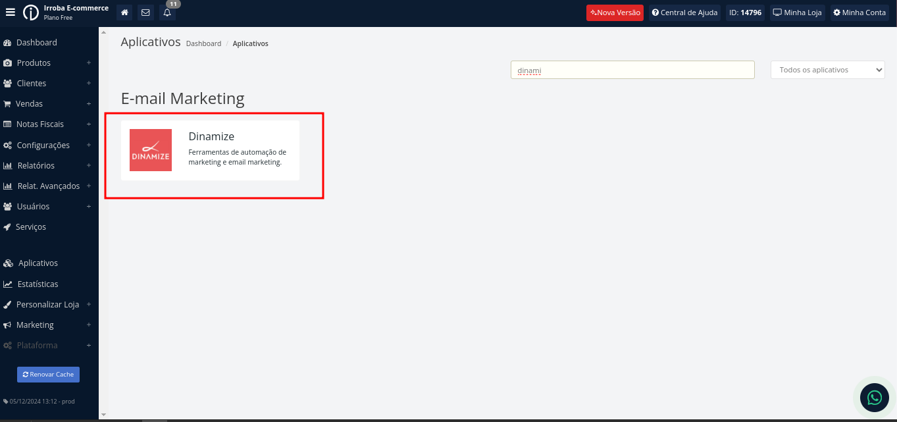The image size is (897, 422).
Task: Open Minha Conta
Action: pos(859,13)
